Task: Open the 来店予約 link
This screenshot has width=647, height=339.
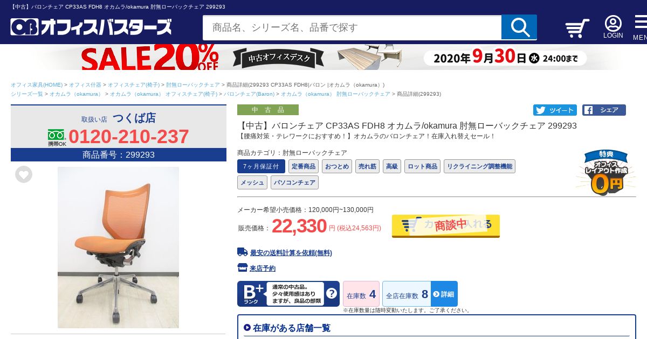Action: 263,269
